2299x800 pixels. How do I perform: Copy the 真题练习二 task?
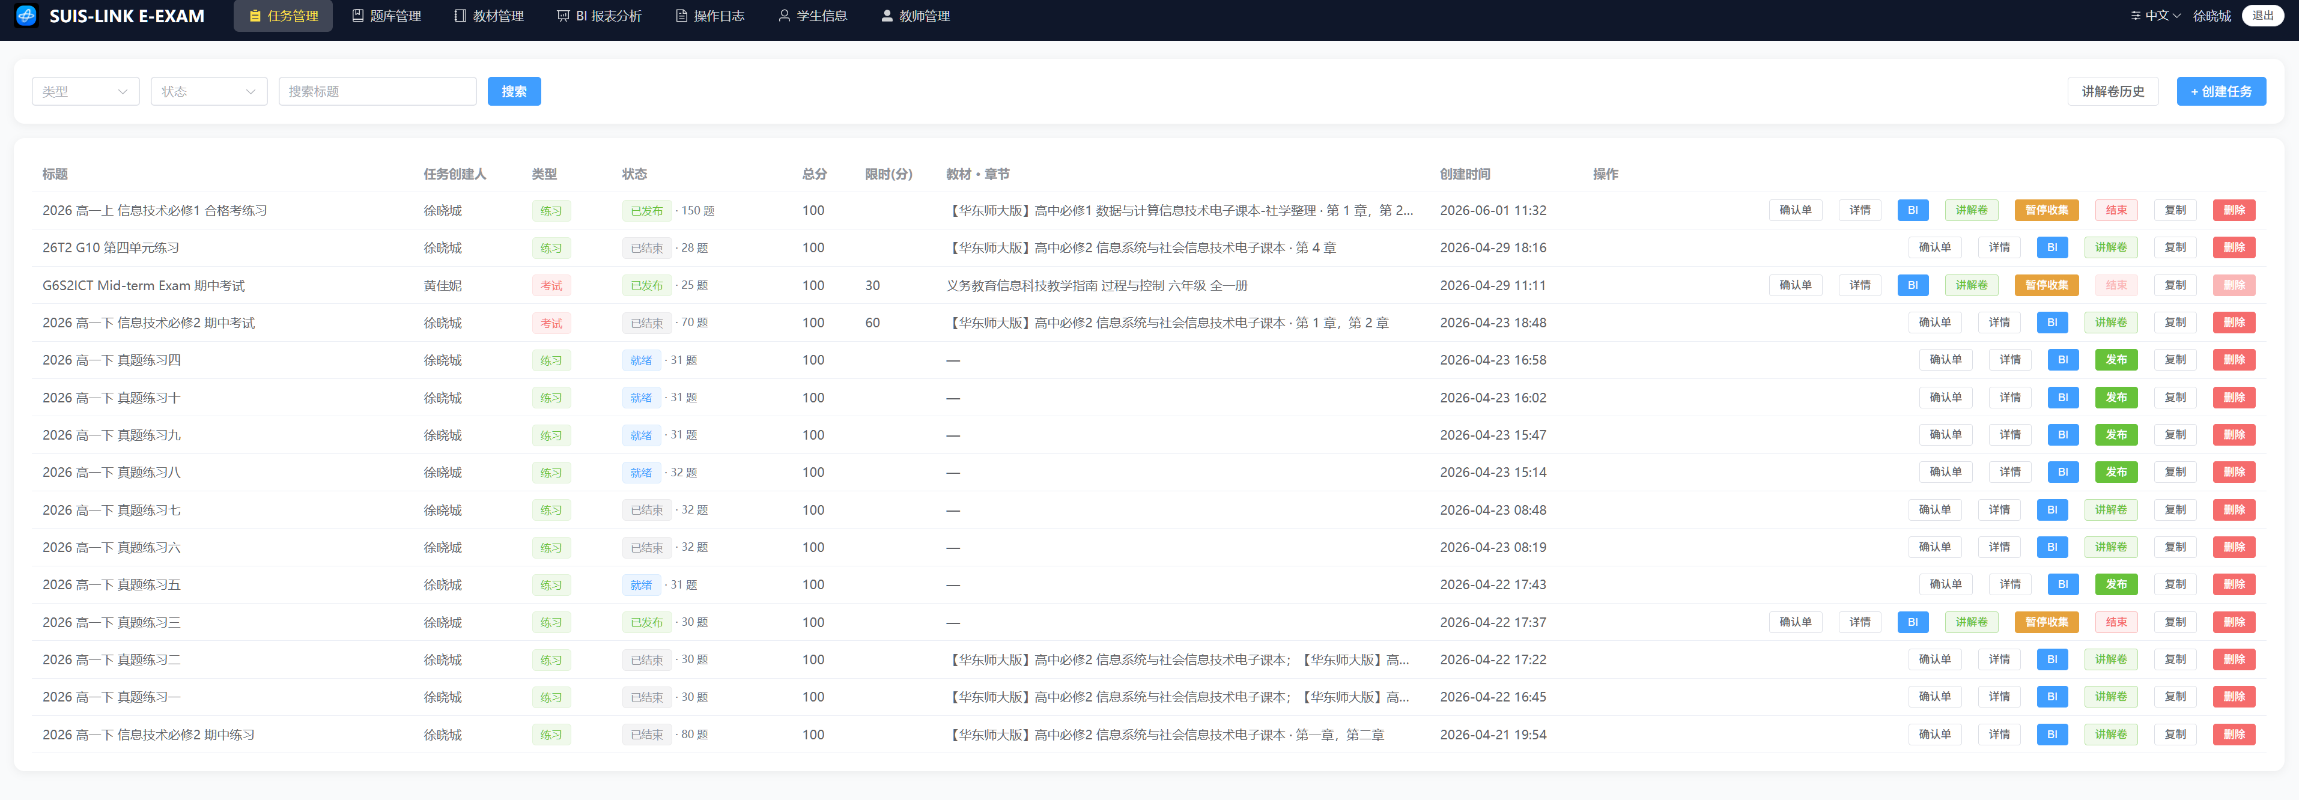pyautogui.click(x=2175, y=660)
